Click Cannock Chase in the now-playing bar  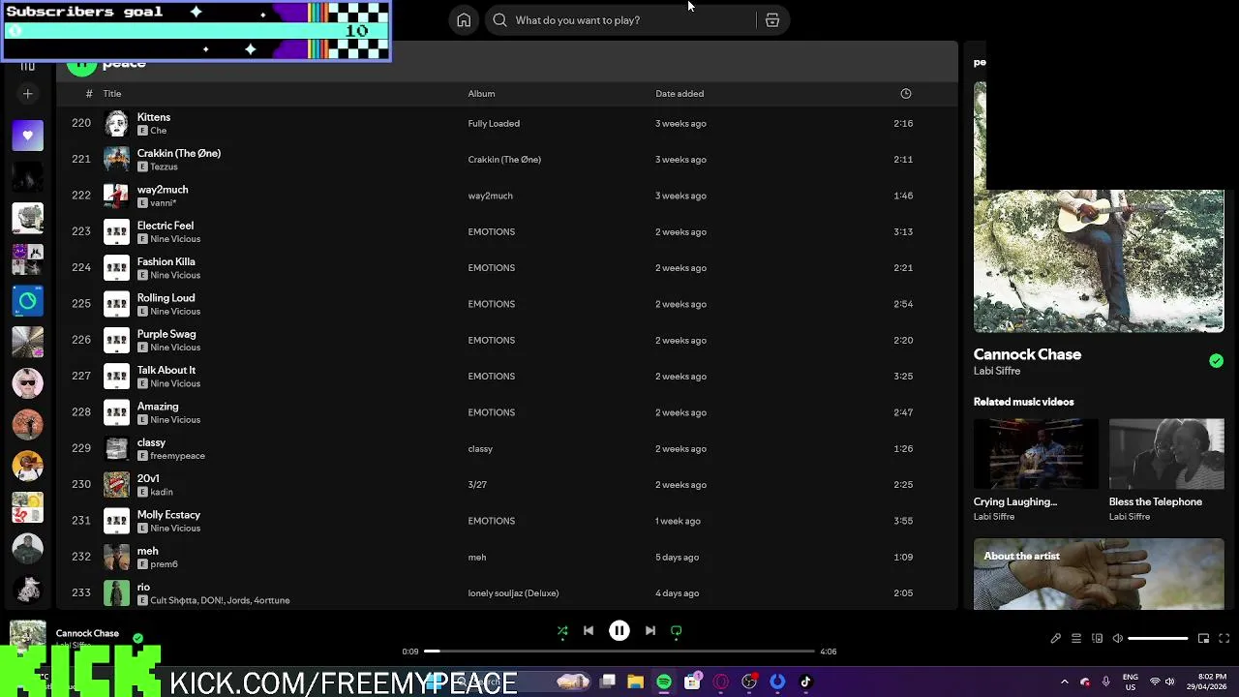87,633
